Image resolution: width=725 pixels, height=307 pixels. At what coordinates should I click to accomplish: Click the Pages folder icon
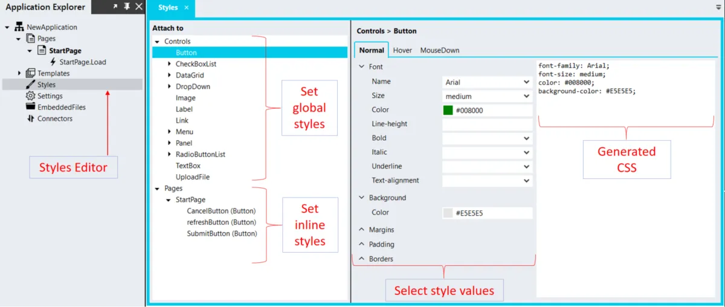coord(30,39)
